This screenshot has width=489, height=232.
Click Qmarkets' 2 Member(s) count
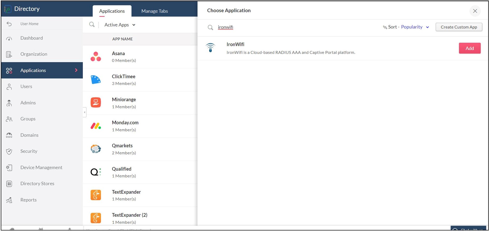(x=124, y=153)
